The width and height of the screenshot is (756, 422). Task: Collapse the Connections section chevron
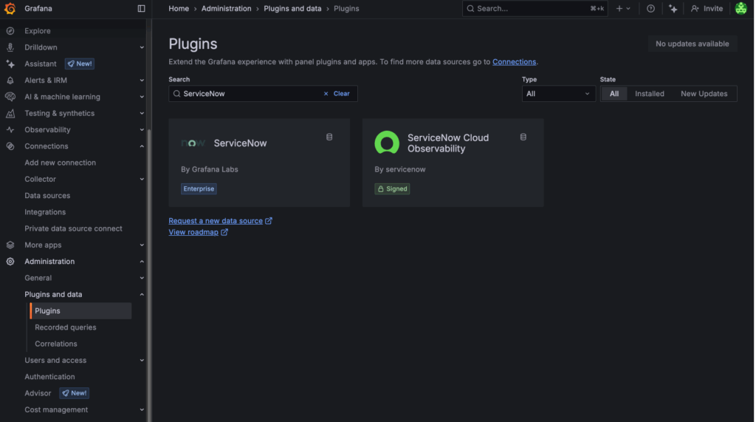click(x=142, y=146)
